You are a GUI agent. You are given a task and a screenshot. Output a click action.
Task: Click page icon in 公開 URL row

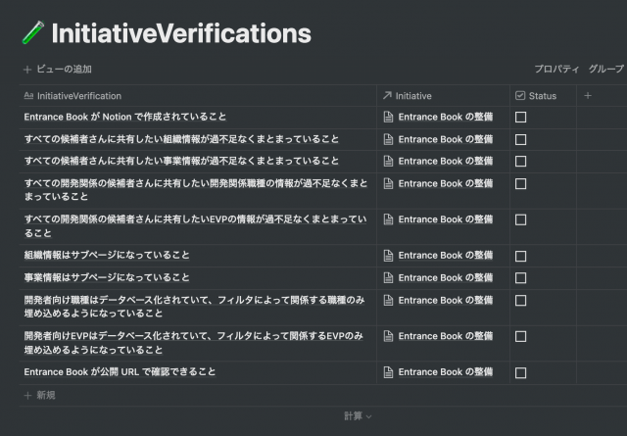coord(388,372)
